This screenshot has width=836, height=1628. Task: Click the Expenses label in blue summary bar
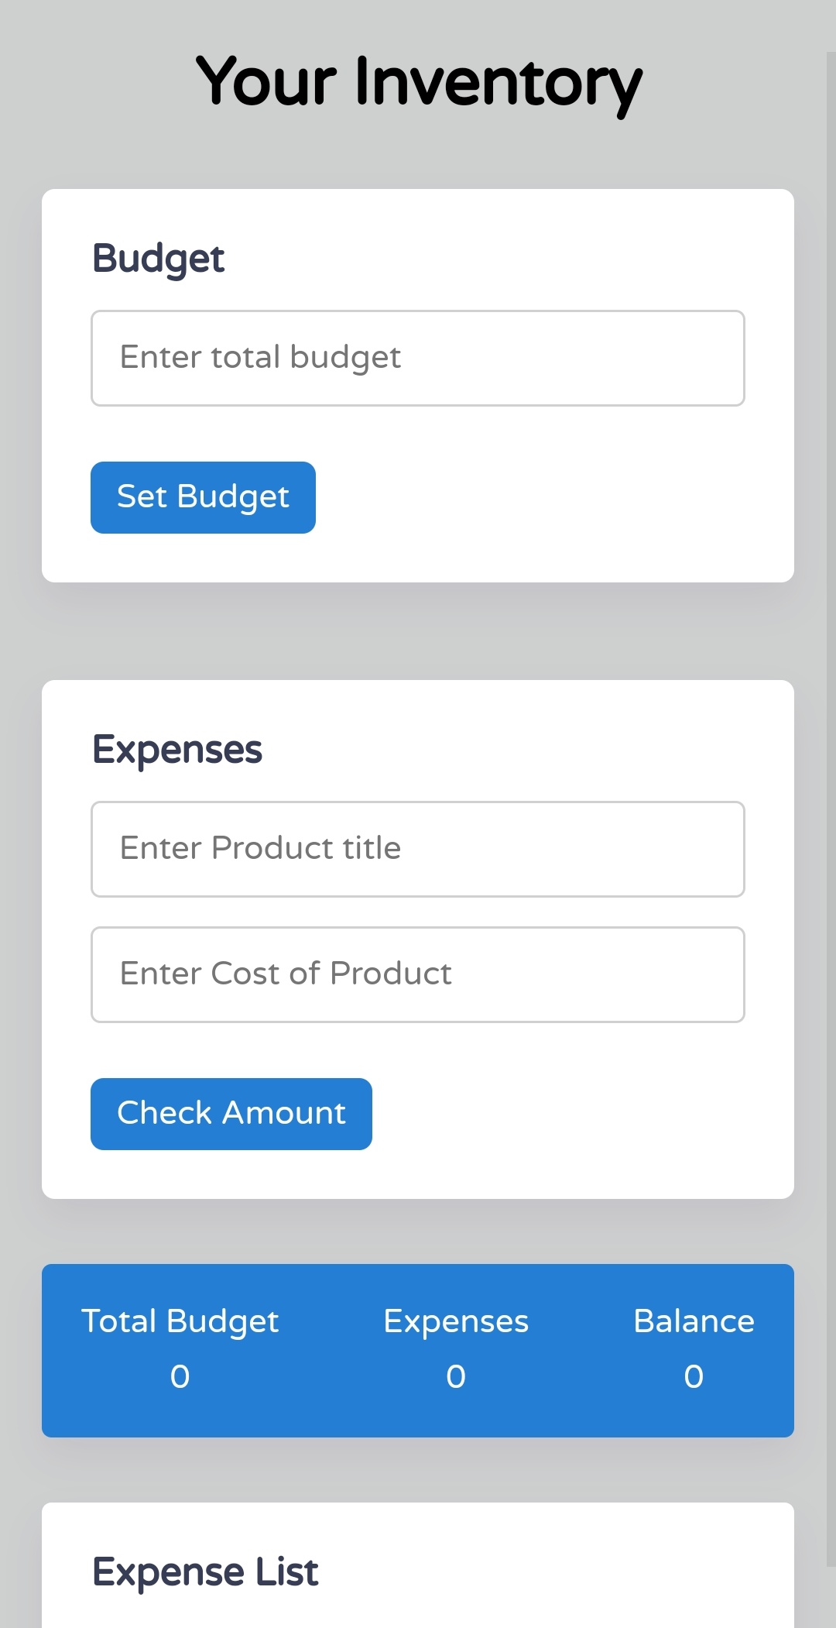pos(455,1322)
